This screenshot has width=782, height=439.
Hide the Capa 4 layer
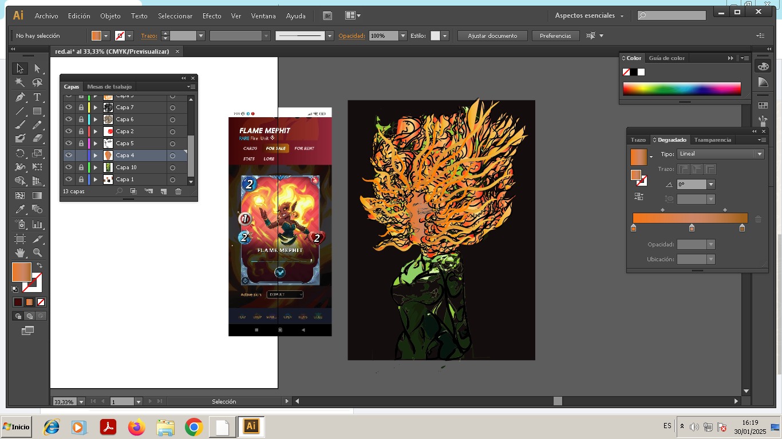[69, 155]
